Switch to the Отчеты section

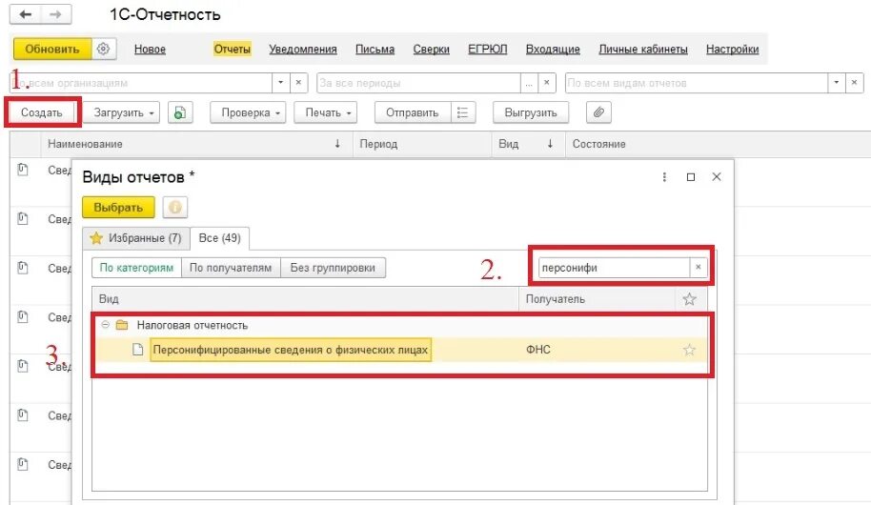[233, 50]
